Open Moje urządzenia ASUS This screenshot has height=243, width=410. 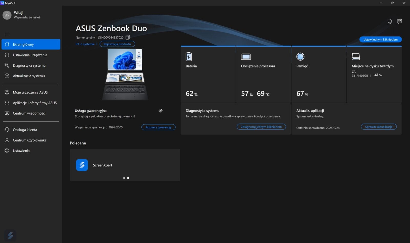(31, 92)
